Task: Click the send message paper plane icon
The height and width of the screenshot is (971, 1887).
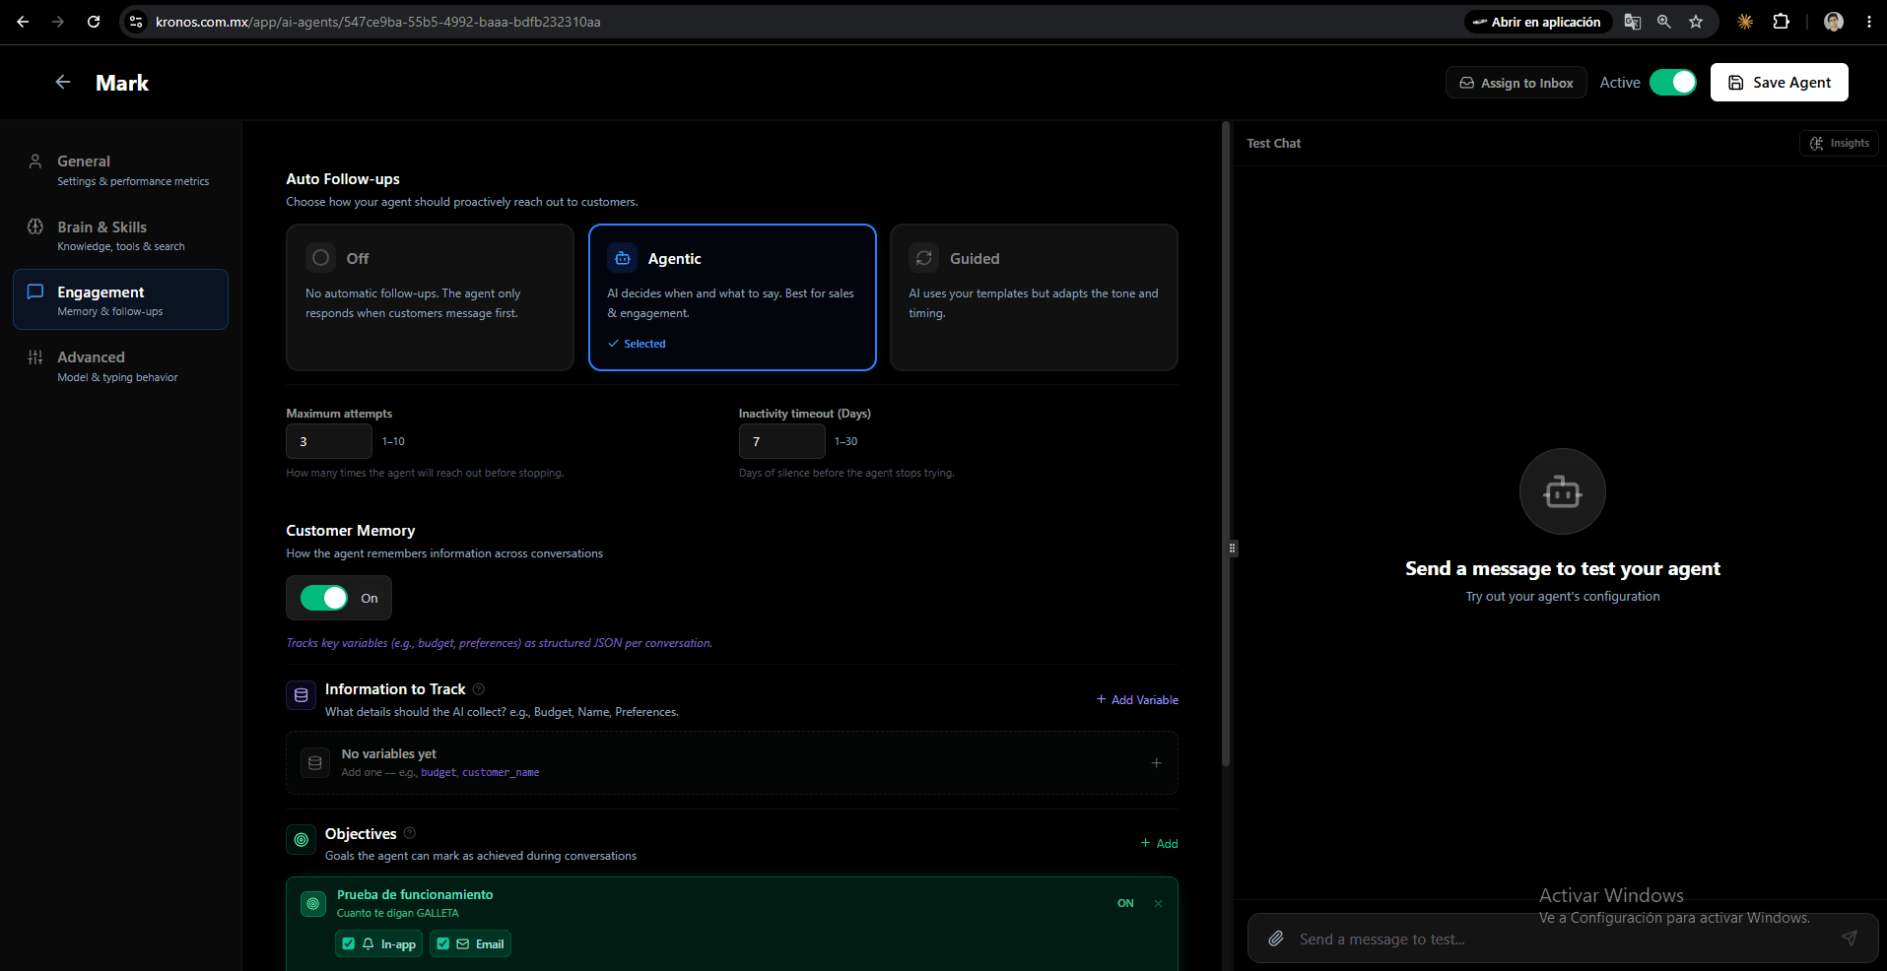Action: click(x=1850, y=939)
